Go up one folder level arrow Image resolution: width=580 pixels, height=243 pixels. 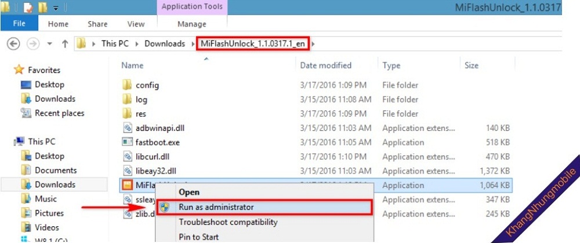click(x=65, y=44)
